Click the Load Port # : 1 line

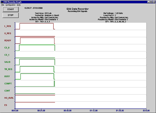tap(110, 15)
